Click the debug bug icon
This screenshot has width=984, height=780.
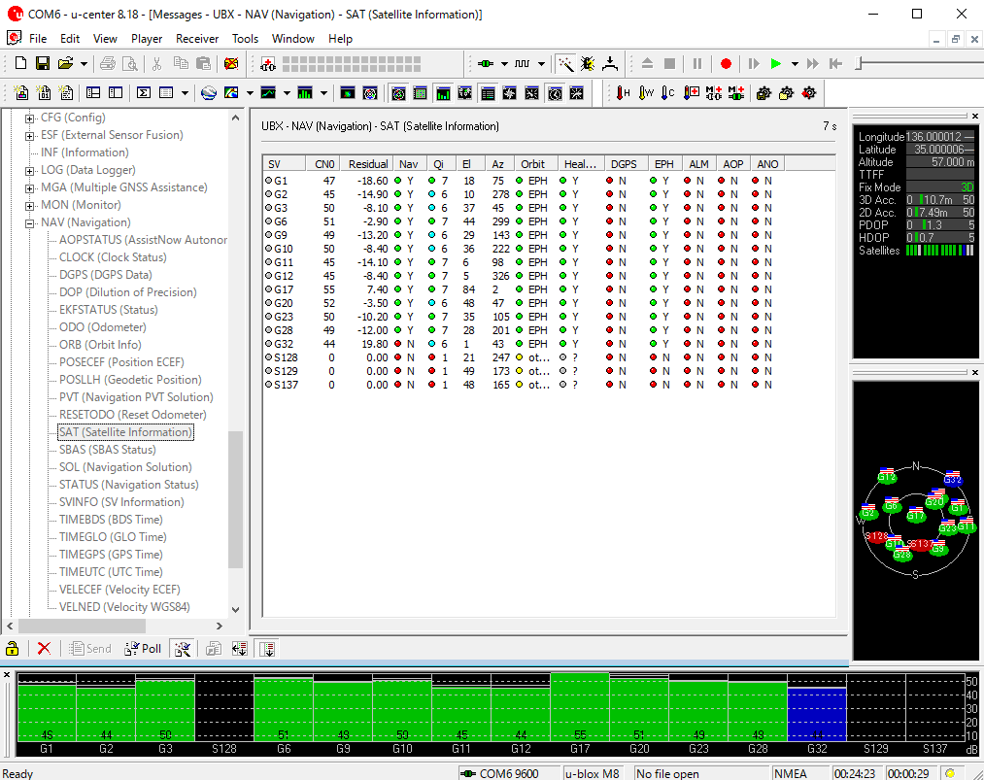588,64
